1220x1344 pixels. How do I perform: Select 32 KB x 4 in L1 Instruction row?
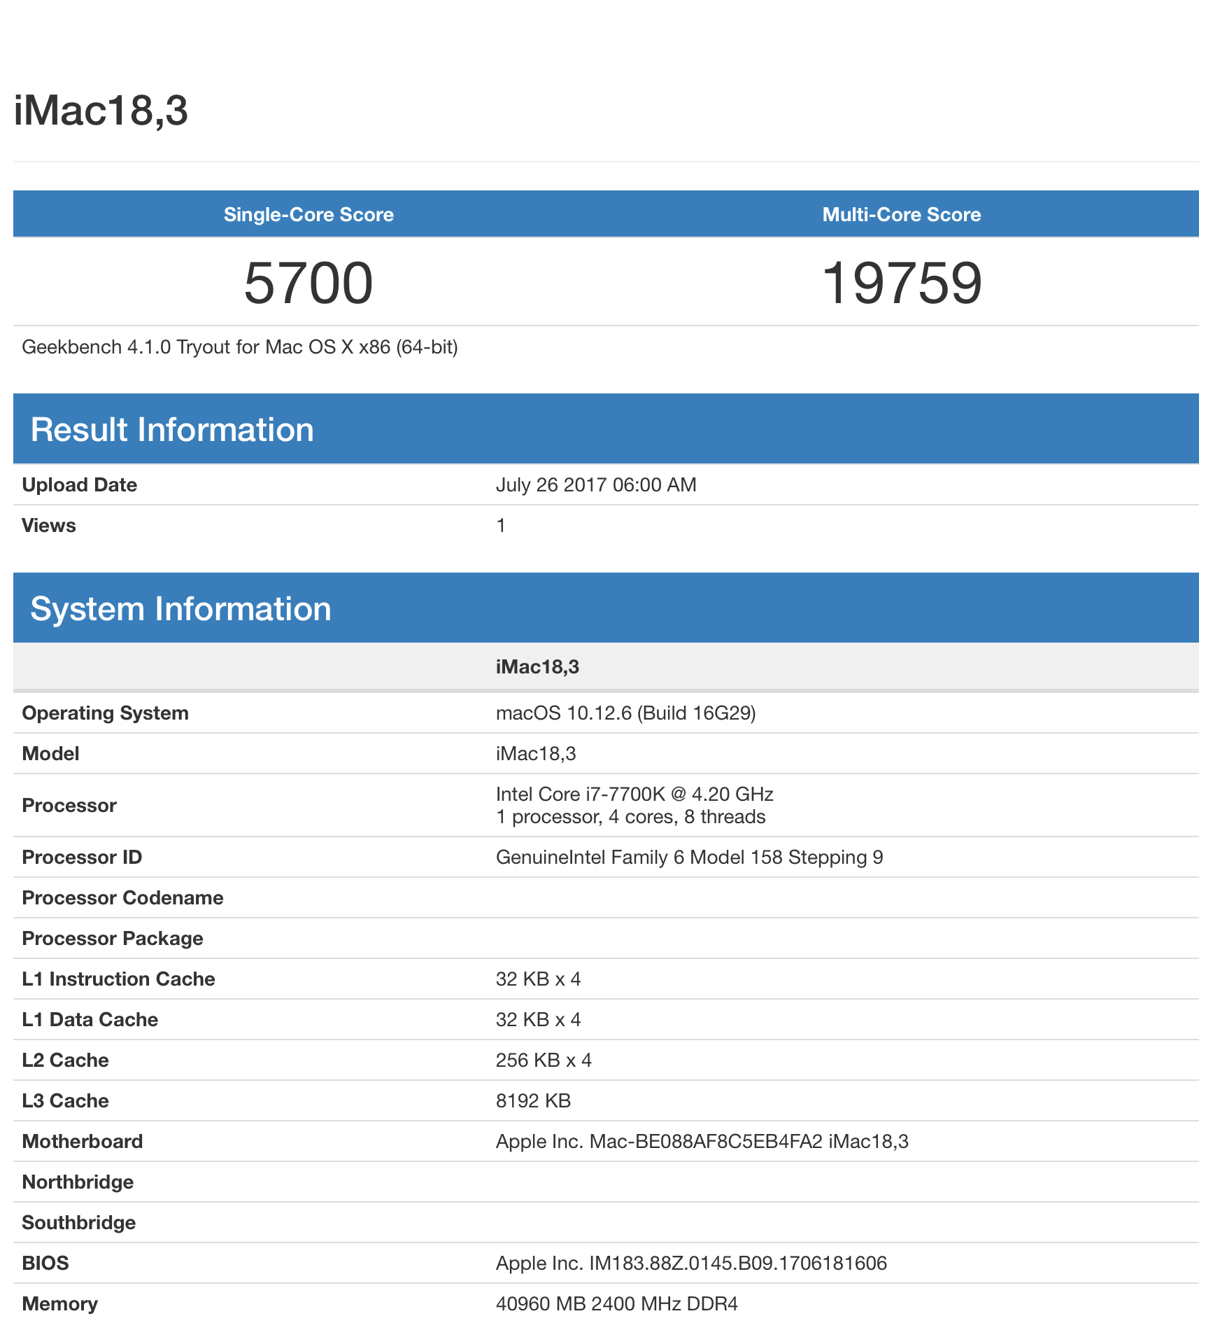tap(539, 979)
